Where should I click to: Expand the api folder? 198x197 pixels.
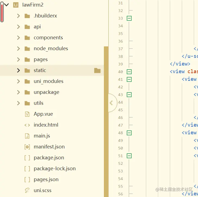tap(18, 27)
